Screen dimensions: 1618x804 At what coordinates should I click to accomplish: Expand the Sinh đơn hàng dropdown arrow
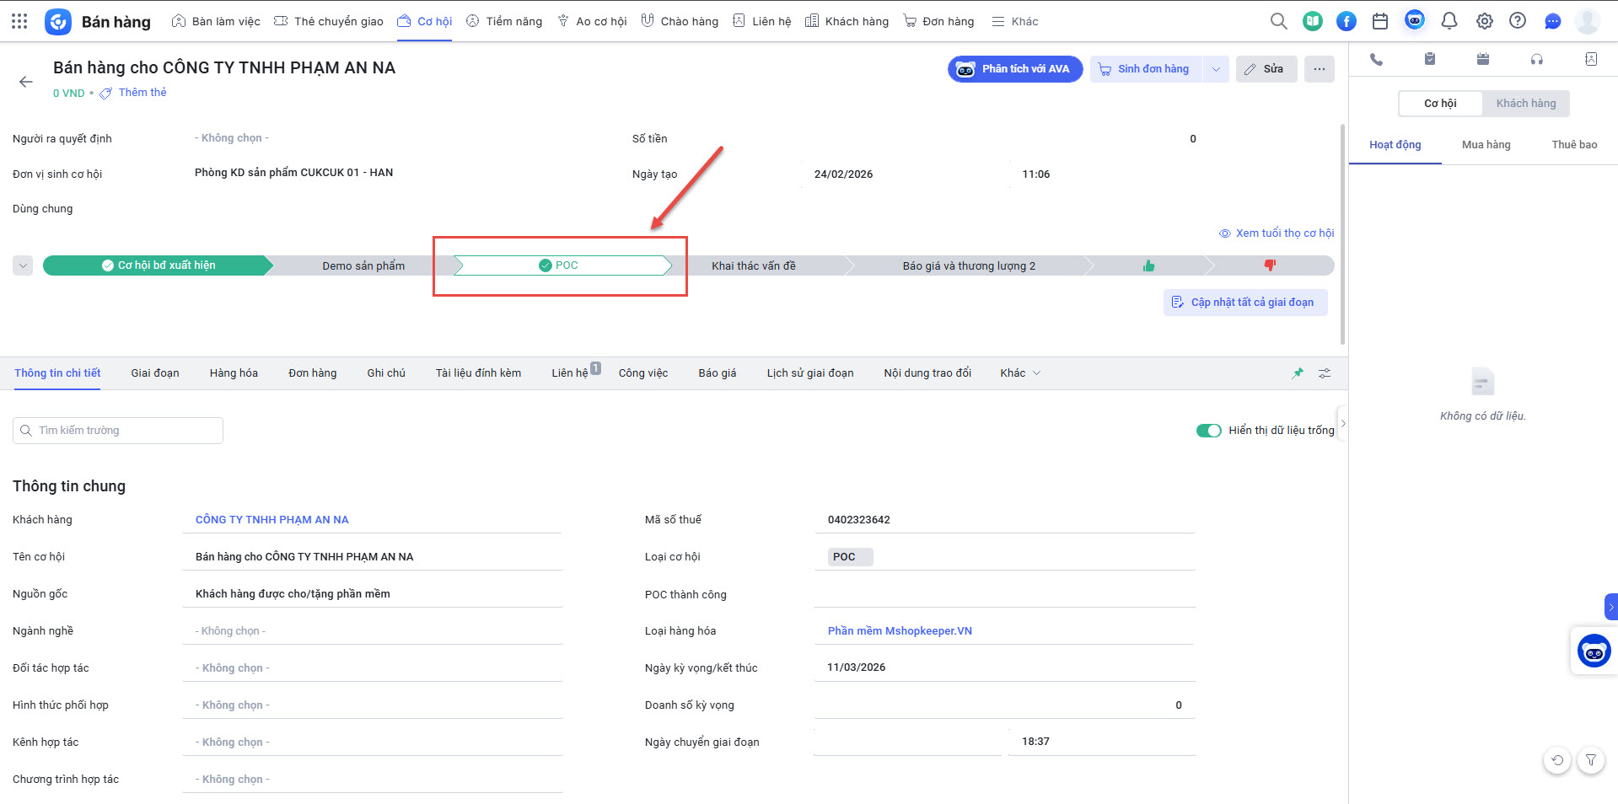click(x=1215, y=69)
